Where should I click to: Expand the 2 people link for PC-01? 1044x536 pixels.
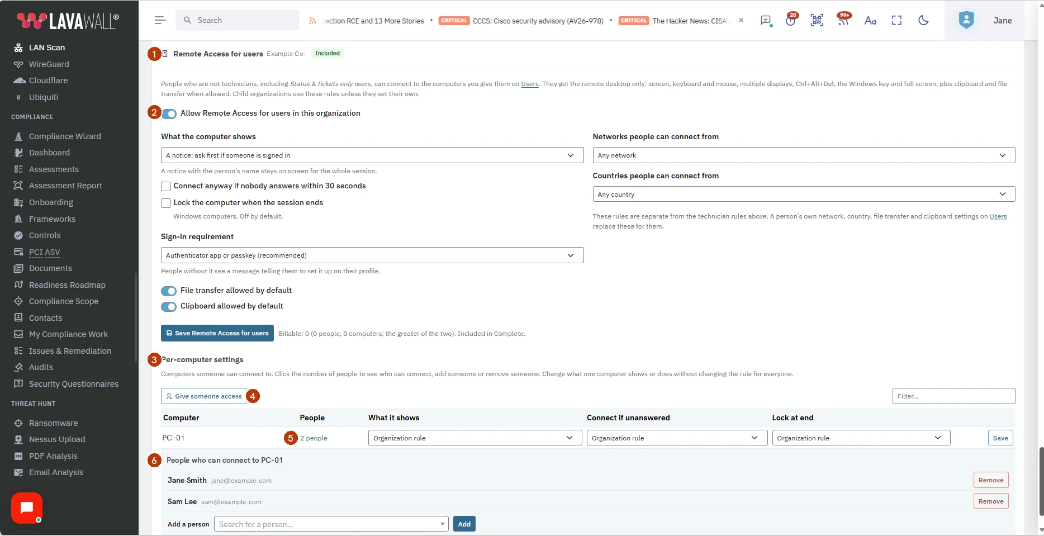coord(314,438)
